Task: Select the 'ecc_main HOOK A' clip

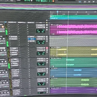Action: tap(74, 52)
